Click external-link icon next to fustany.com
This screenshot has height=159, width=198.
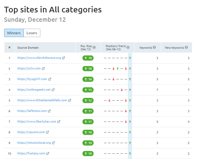(x=48, y=154)
